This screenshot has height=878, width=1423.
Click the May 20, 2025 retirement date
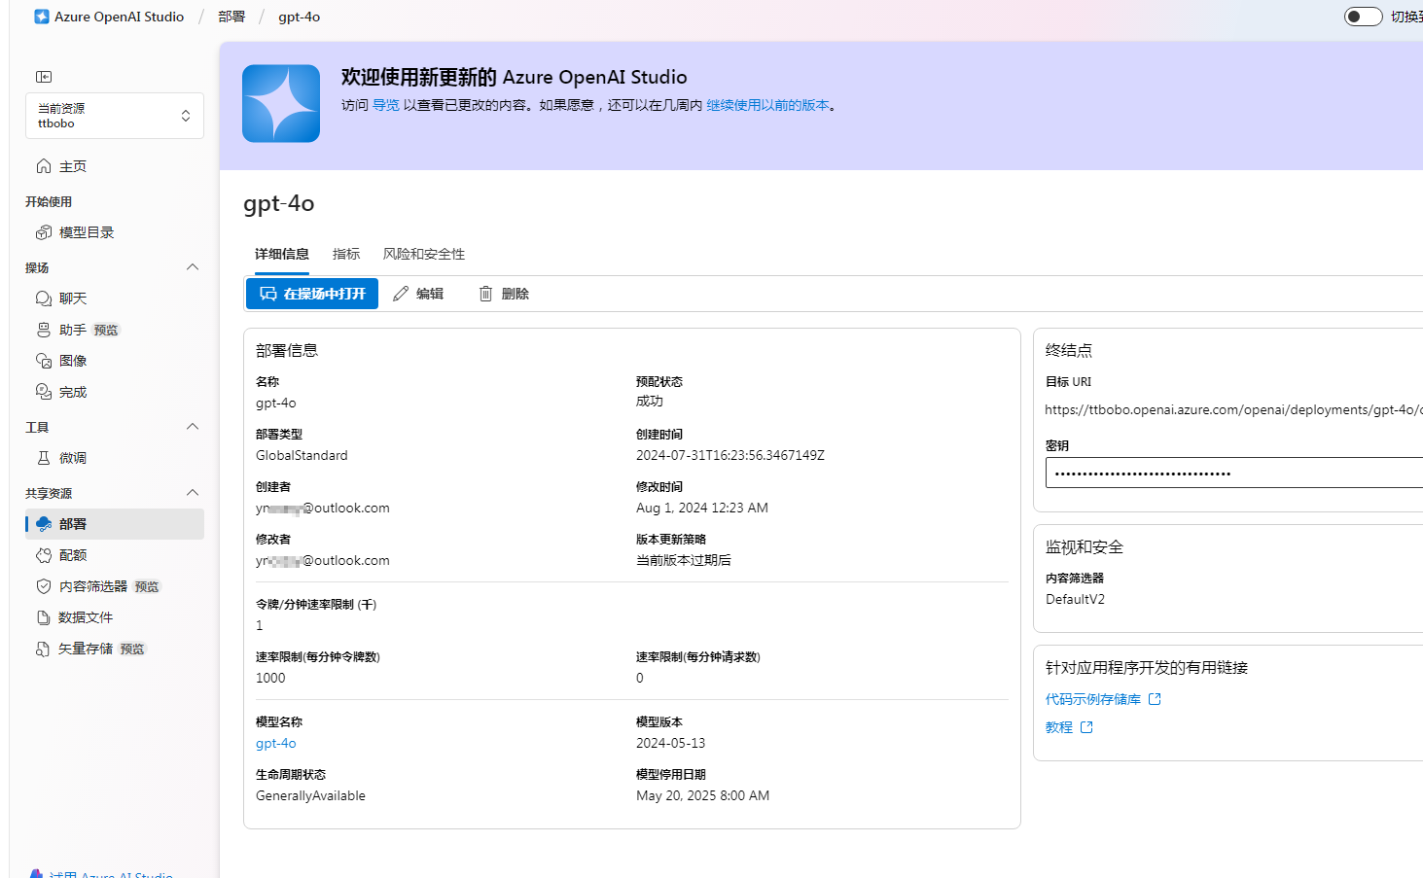point(703,795)
